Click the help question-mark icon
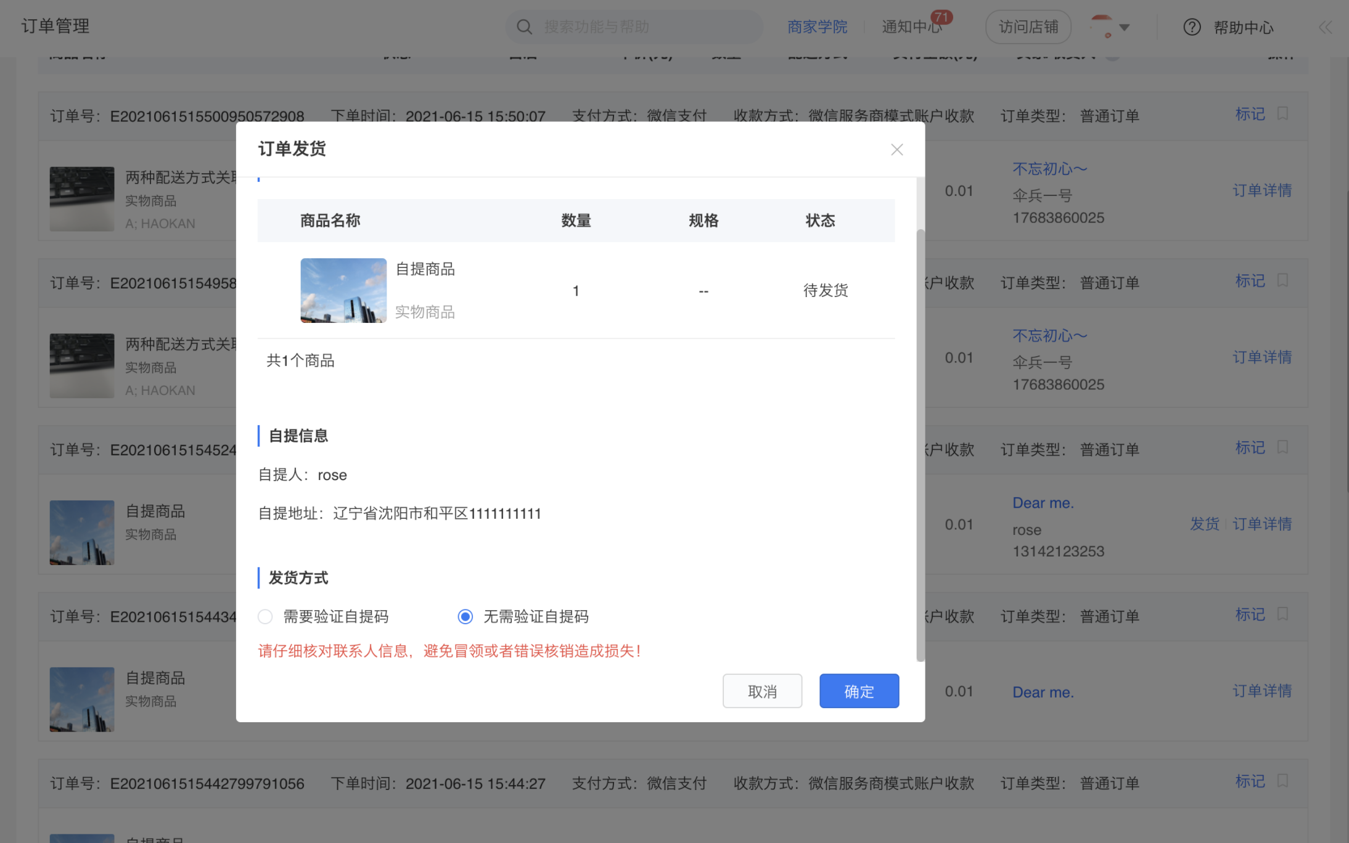 (1192, 27)
